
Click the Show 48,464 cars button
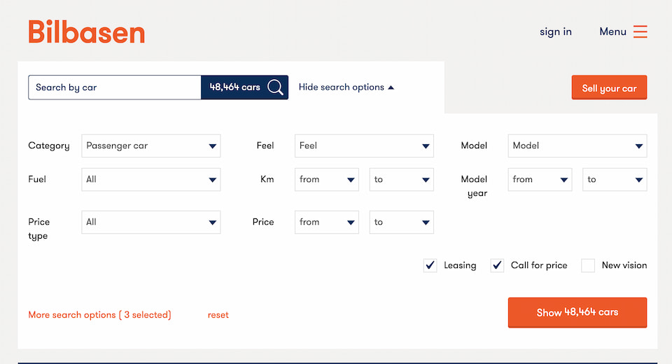(577, 312)
